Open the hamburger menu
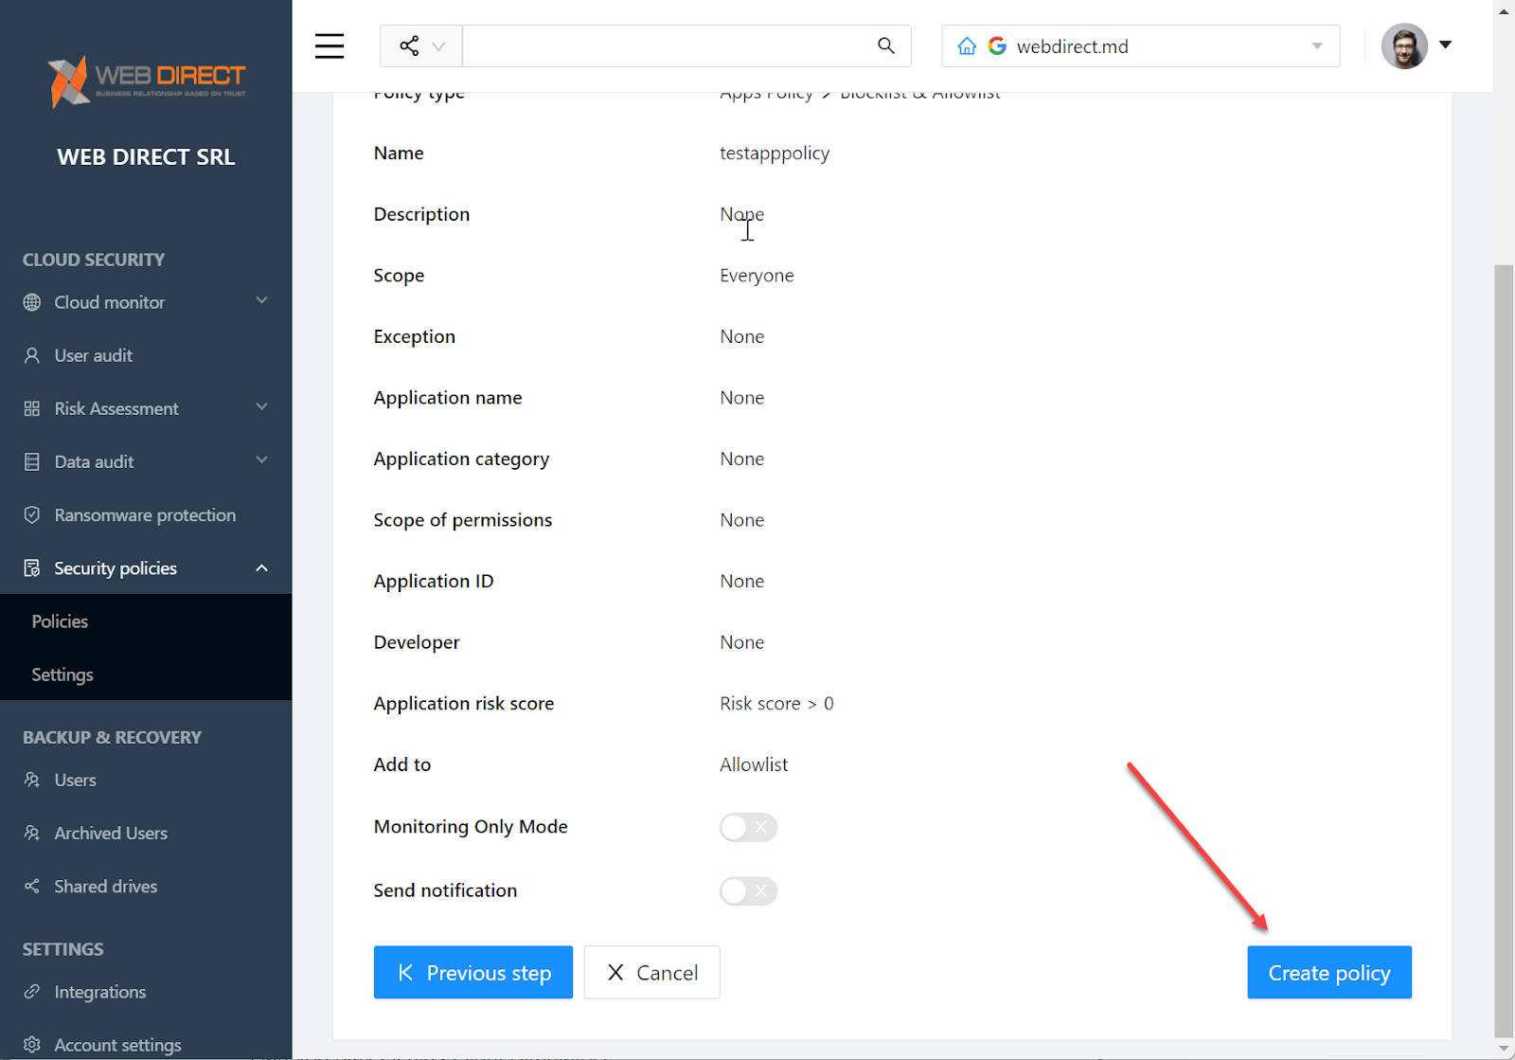Viewport: 1515px width, 1060px height. tap(329, 45)
